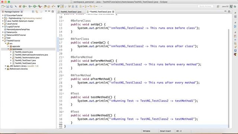Select the SeleniumWD2Tutorial project
Viewport: 238px width, 134px height.
[16, 35]
